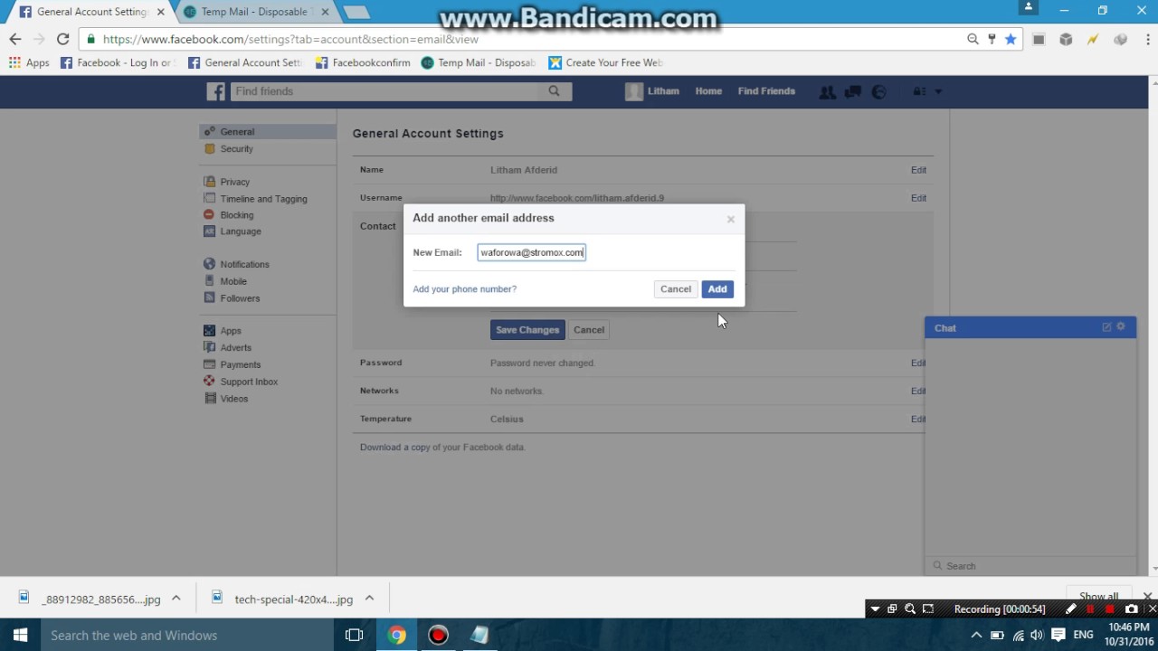The height and width of the screenshot is (651, 1158).
Task: Click the Find friends search field
Action: tap(386, 91)
